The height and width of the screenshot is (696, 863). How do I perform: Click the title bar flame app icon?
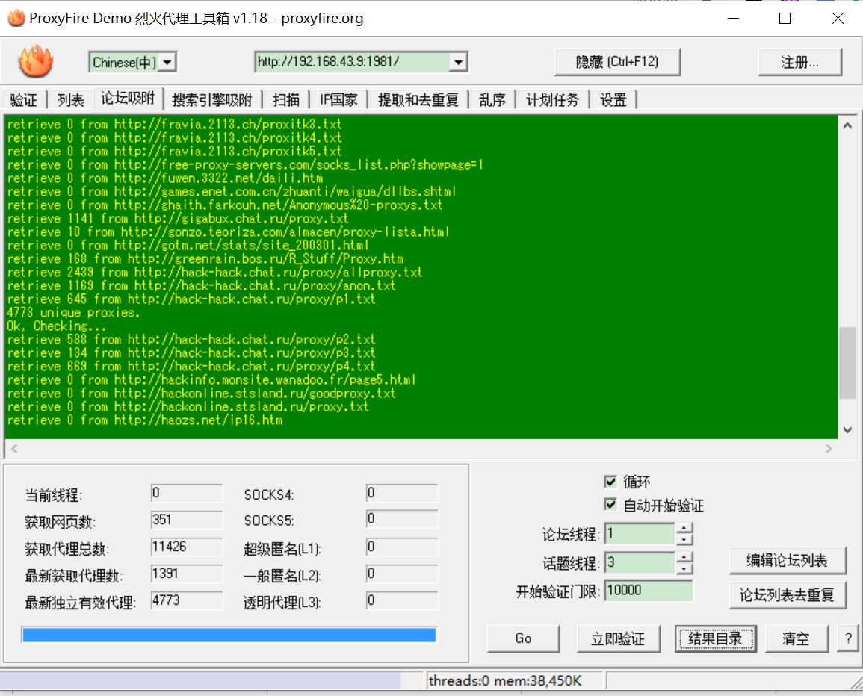point(16,18)
